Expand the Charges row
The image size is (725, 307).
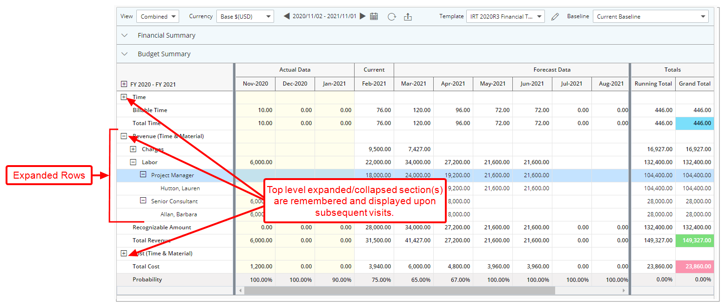pos(133,149)
